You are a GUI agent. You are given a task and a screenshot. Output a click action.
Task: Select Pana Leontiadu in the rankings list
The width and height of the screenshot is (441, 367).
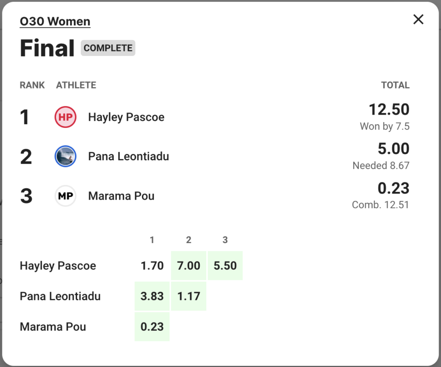(x=128, y=156)
